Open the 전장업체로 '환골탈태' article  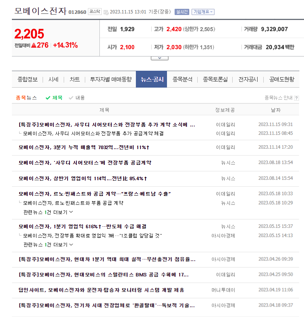tap(107, 305)
